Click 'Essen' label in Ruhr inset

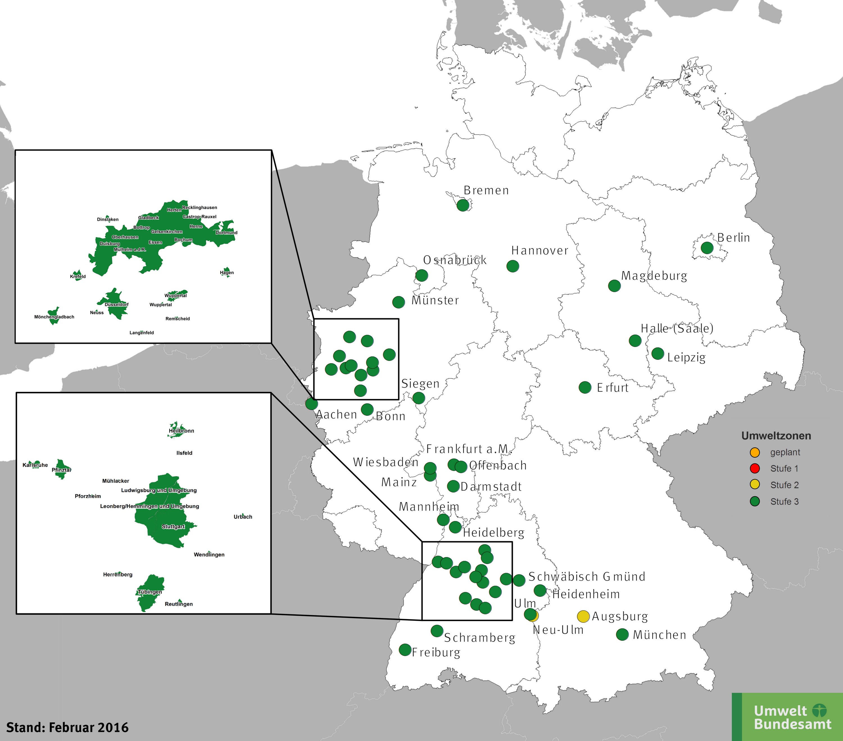point(155,242)
